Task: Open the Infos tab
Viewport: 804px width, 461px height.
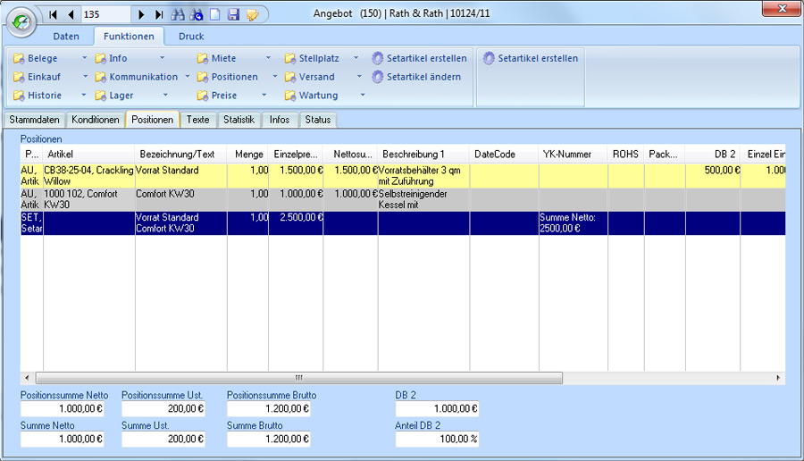Action: (x=280, y=120)
